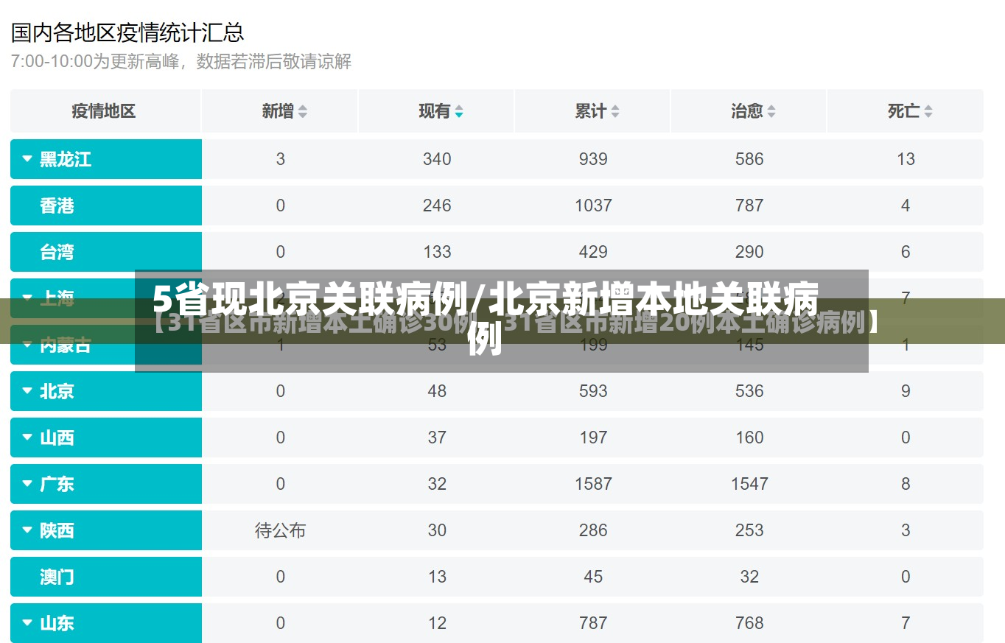Select the 台湾 region cell
1005x643 pixels.
pos(106,252)
